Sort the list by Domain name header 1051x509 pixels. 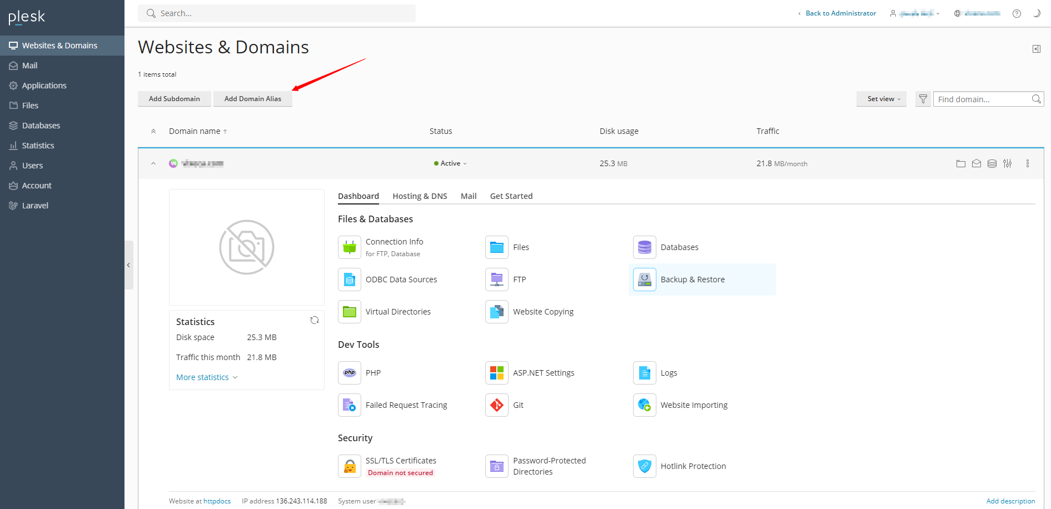pyautogui.click(x=195, y=131)
